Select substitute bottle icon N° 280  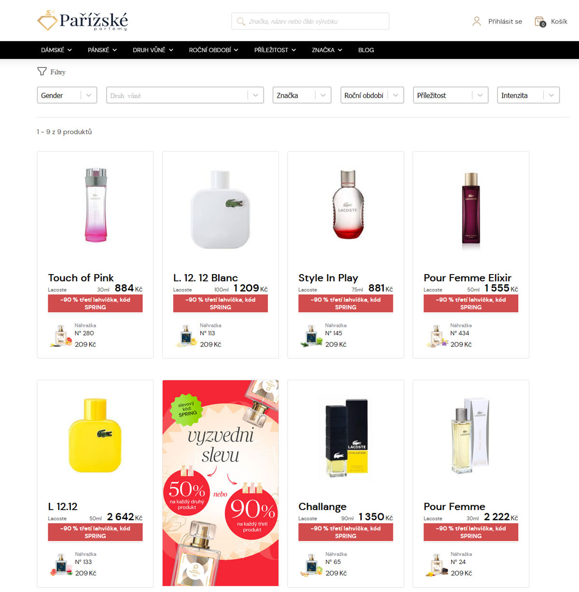pos(61,336)
